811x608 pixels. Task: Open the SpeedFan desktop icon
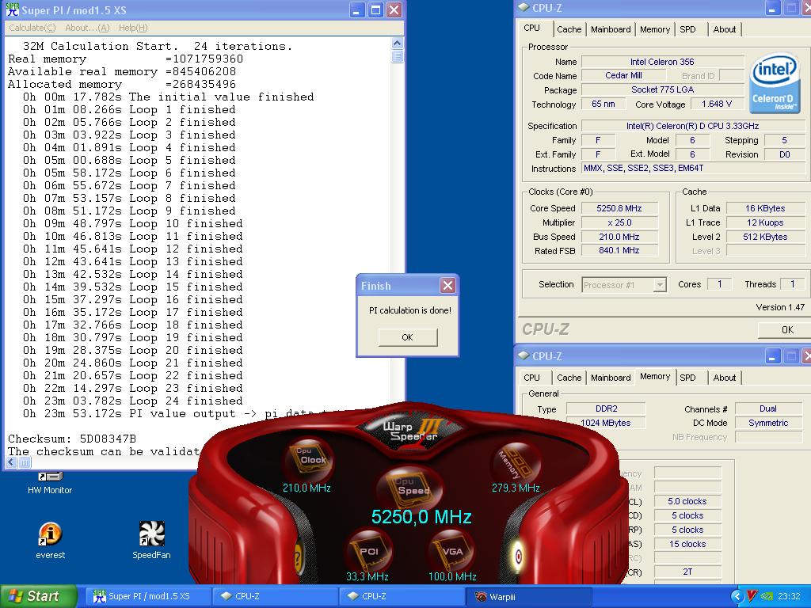point(151,541)
